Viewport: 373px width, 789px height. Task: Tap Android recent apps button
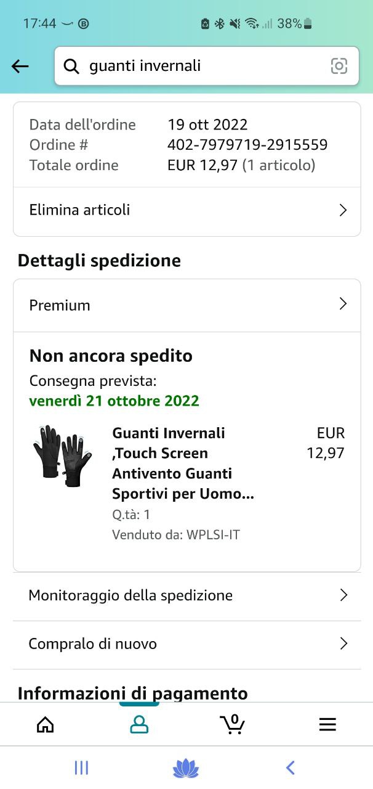(x=81, y=767)
